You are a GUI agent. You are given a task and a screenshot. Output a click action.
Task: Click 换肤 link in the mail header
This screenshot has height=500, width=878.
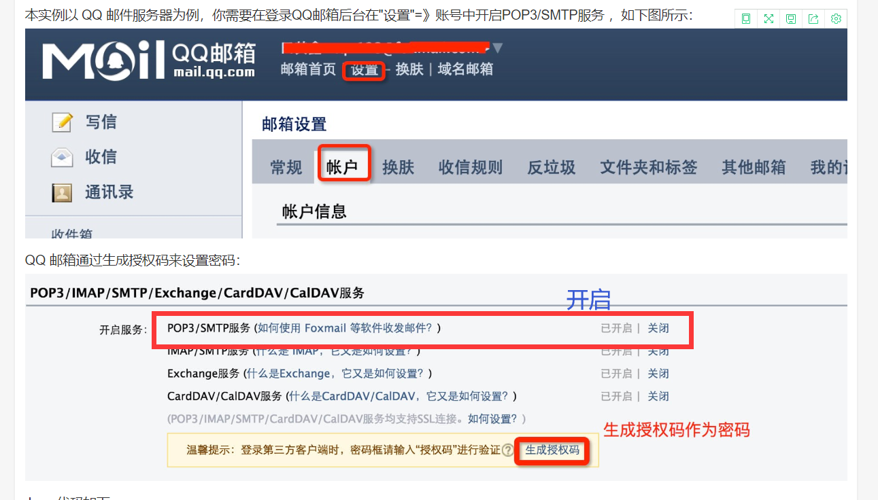coord(409,69)
